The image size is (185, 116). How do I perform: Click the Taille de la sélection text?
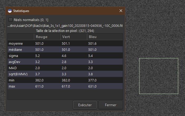coord(65,31)
